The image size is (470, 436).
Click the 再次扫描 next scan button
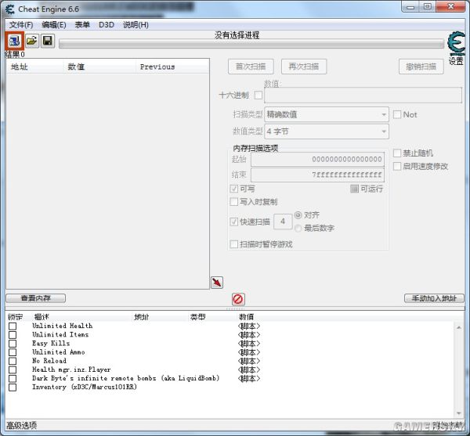coord(304,67)
